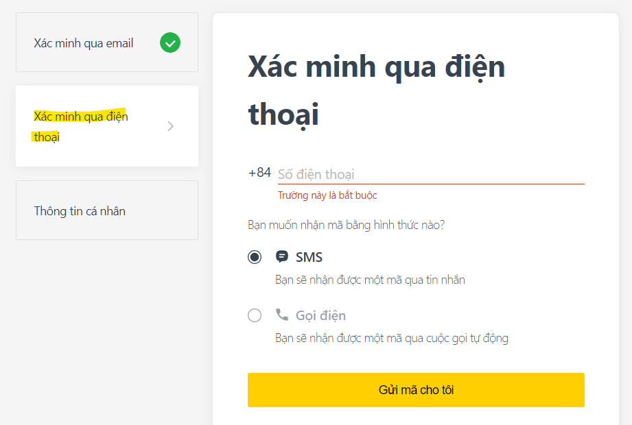Image resolution: width=632 pixels, height=425 pixels.
Task: Click the yellow highlighted word thoại in the sidebar
Action: (x=47, y=137)
